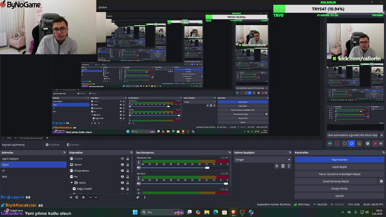Screen dimensions: 386x217
Task: Hide the Emoji ekranı source
Action: pyautogui.click(x=122, y=171)
